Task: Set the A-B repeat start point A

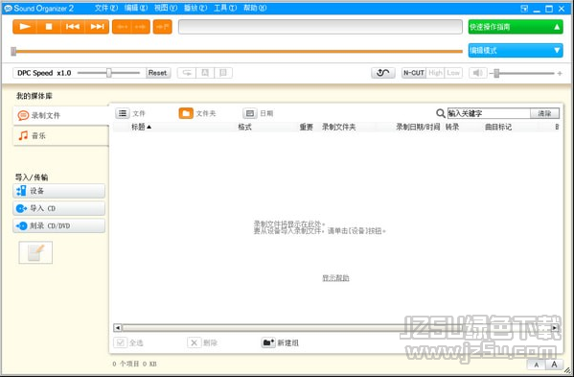Action: coord(205,73)
